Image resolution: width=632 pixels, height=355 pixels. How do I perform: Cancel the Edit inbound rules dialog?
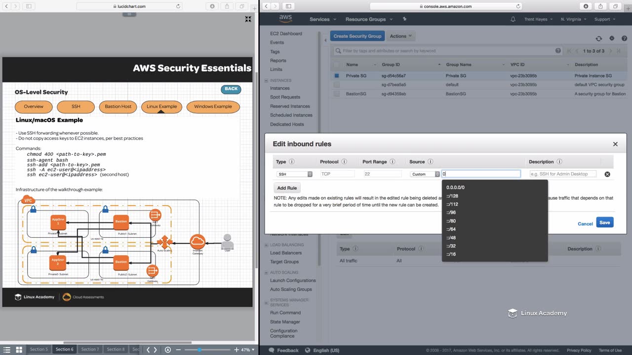point(585,224)
